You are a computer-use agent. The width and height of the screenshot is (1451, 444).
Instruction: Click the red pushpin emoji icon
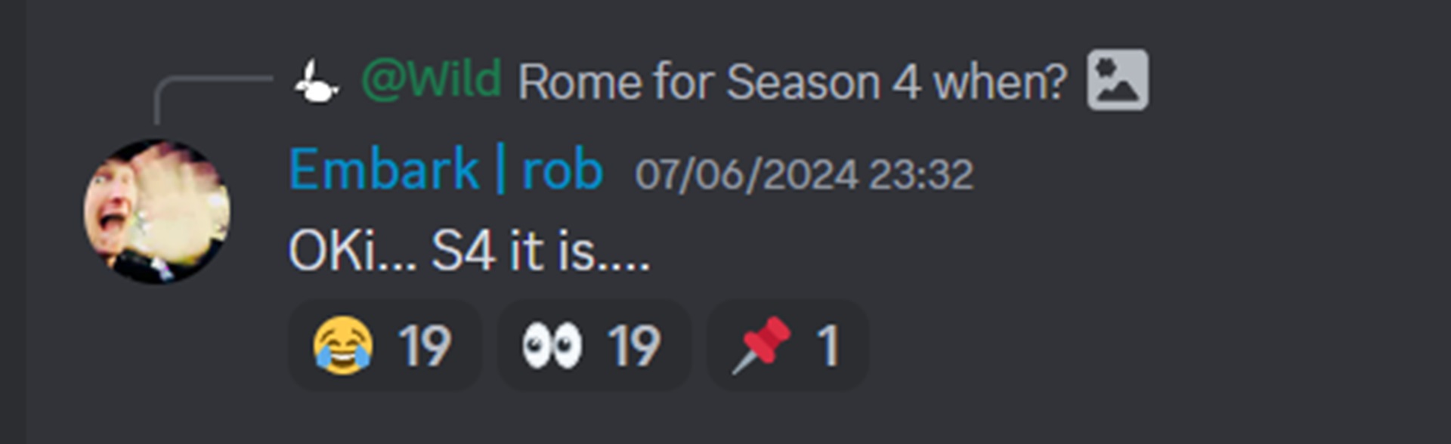click(761, 345)
